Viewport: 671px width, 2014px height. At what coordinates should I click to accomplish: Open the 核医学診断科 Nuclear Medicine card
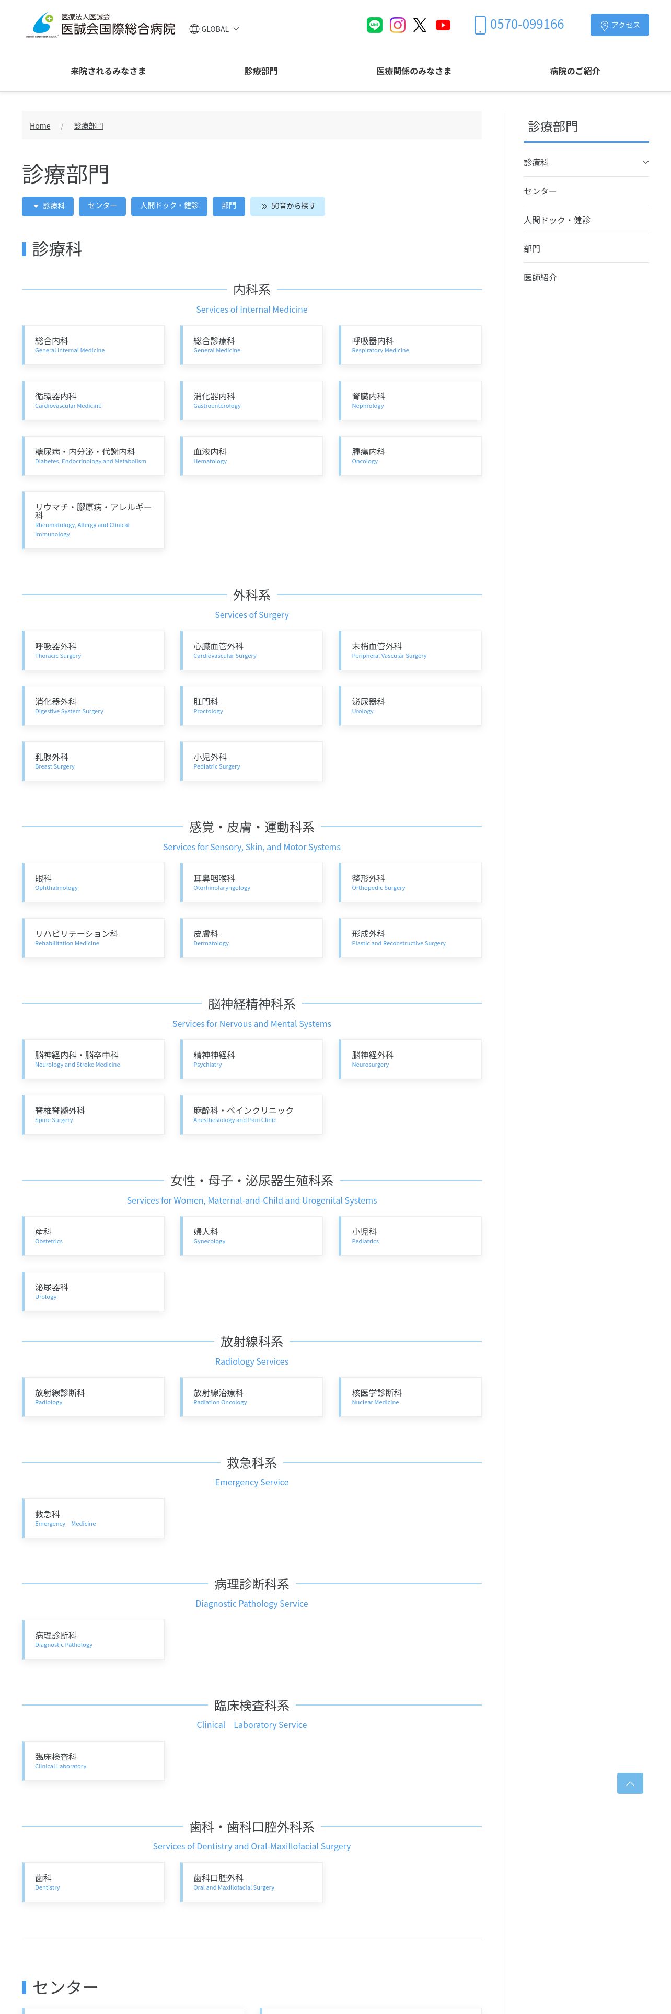[410, 1397]
